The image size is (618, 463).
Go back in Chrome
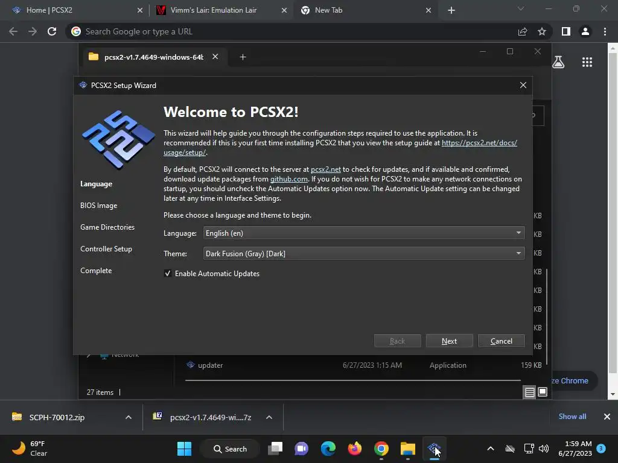tap(13, 31)
